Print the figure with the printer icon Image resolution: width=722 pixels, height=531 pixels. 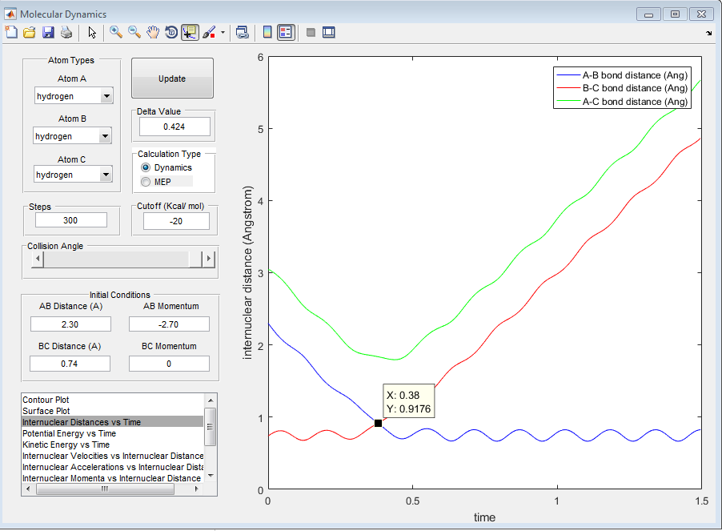66,33
